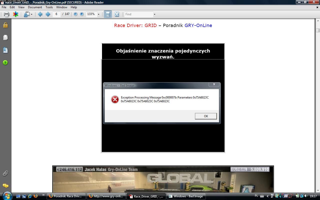320x200 pixels.
Task: Open the Pages panel in sidebar
Action: (5, 37)
